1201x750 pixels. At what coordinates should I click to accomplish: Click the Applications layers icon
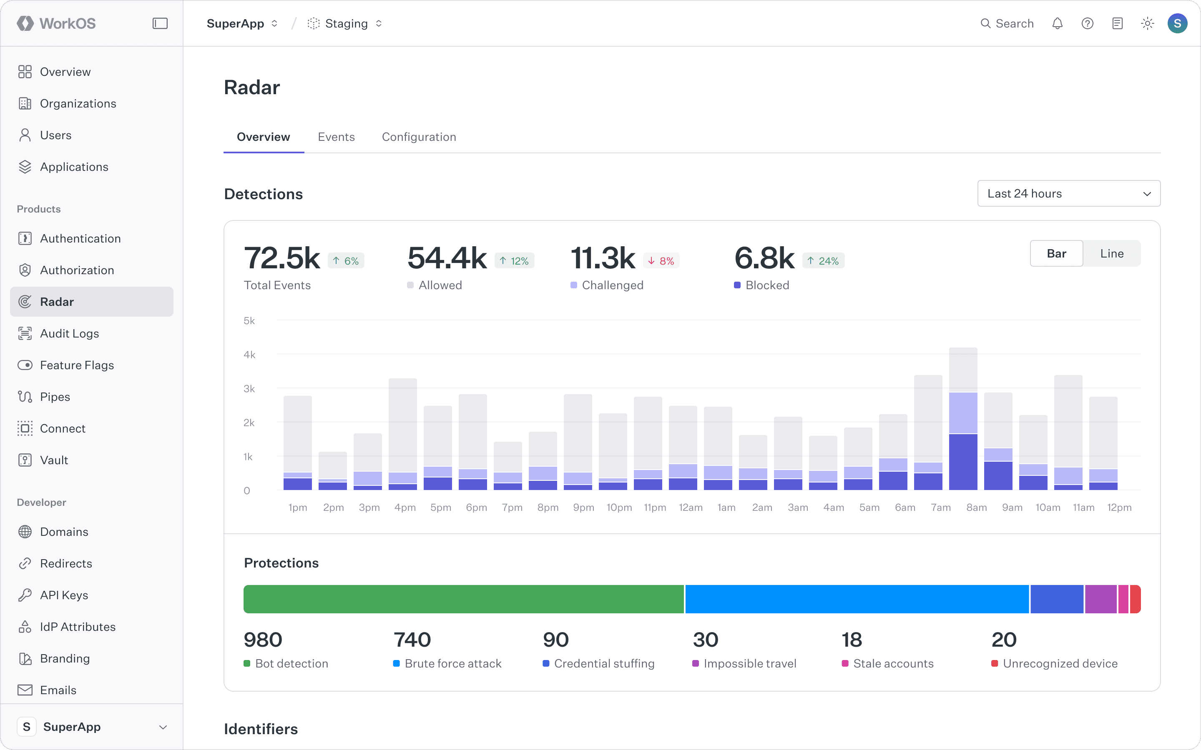(x=25, y=167)
